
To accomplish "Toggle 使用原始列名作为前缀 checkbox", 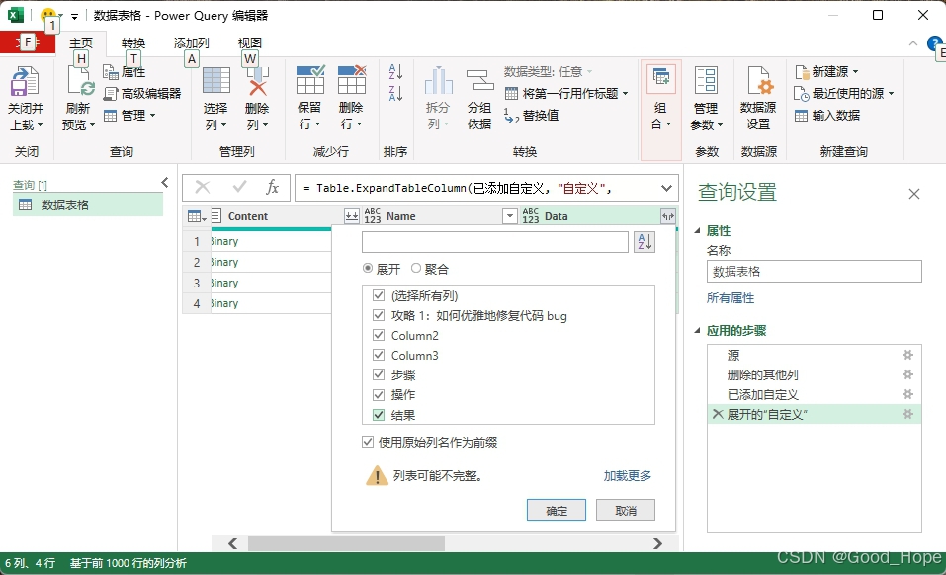I will click(x=368, y=442).
